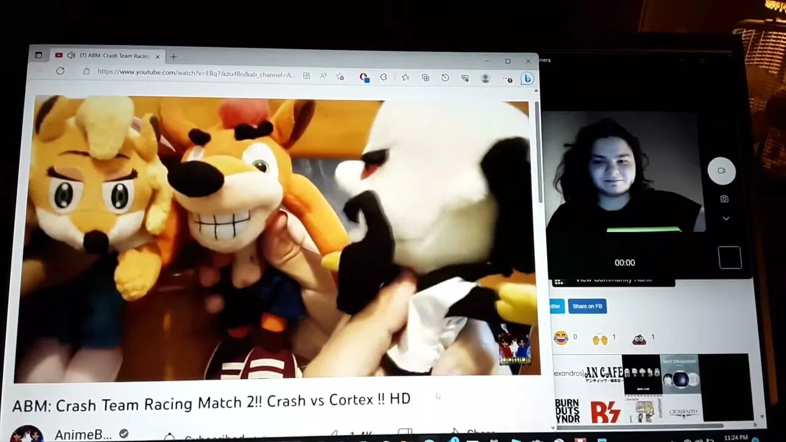Click the laughing emoji reaction
Image resolution: width=786 pixels, height=442 pixels.
click(561, 337)
